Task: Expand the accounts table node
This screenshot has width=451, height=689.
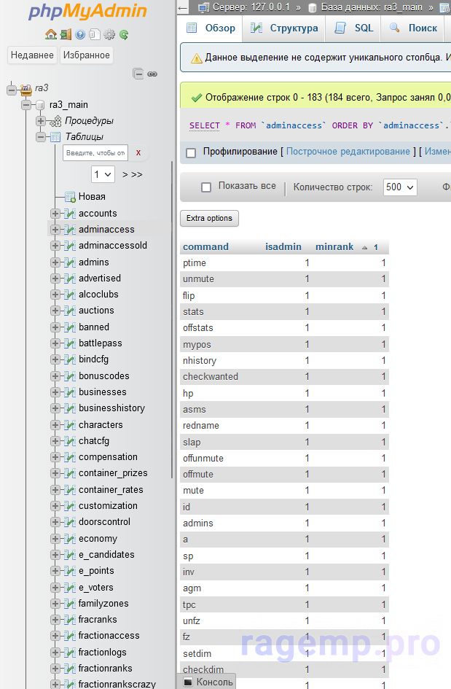Action: [x=55, y=214]
